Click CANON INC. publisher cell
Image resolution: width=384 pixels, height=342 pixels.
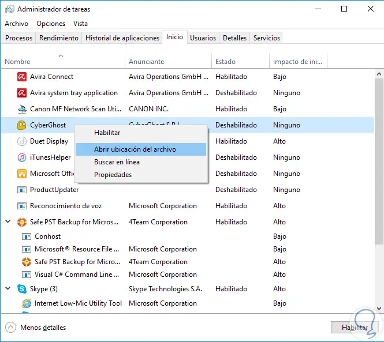tap(148, 109)
